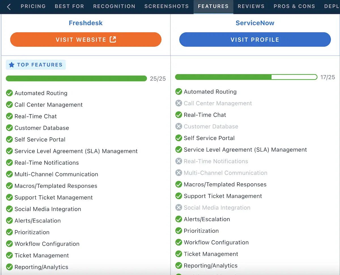Viewport: 340px width, 275px height.
Task: Click the gray X icon beside Call Center Management
Action: [x=178, y=103]
